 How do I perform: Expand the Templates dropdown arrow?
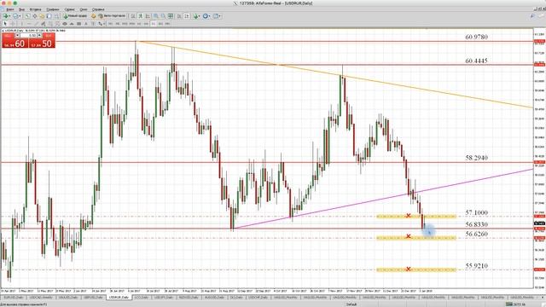(x=220, y=16)
